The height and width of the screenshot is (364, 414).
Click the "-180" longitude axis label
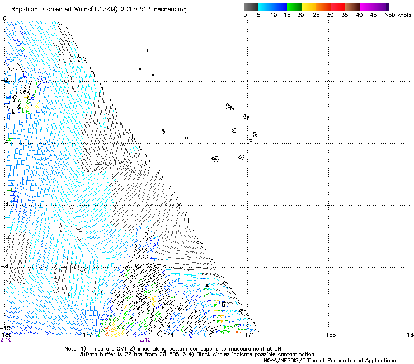[5, 335]
